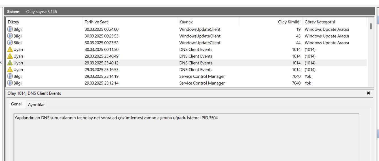Screen dimensions: 379x161
Task: Close the Olay 1014 details pane
Action: click(x=369, y=93)
